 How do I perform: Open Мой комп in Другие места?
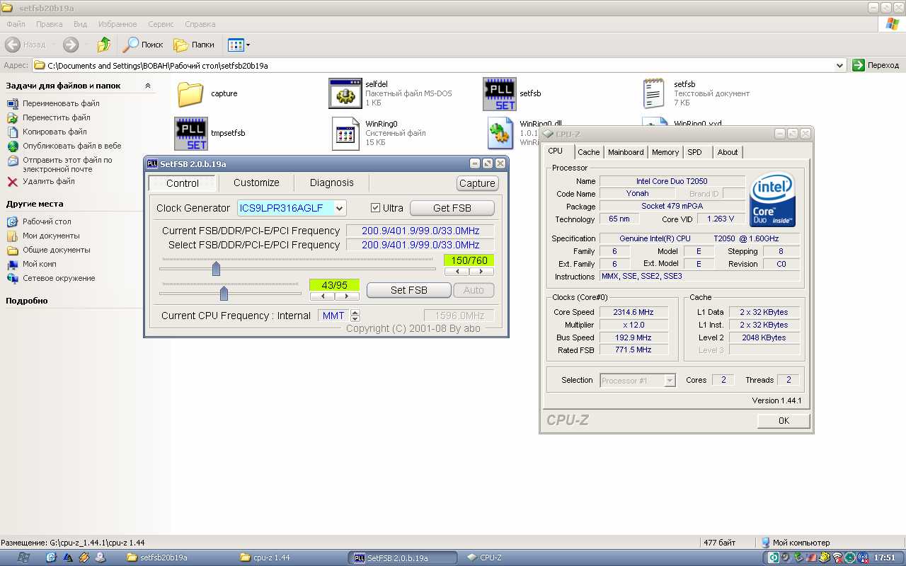(x=39, y=264)
